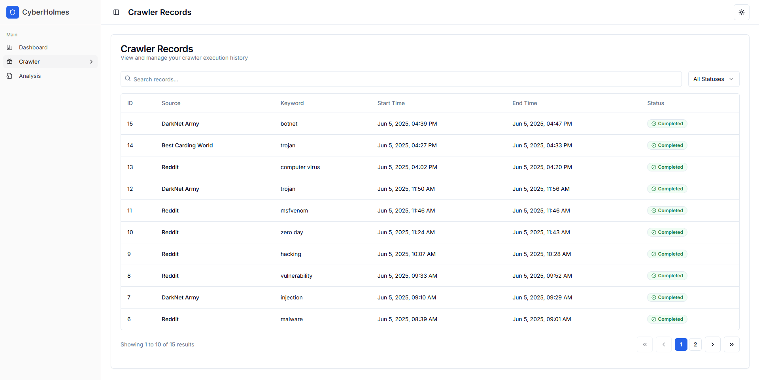
Task: Click the Completed badge for record 14
Action: tap(667, 145)
